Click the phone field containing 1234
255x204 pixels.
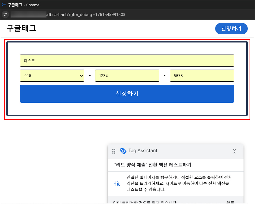pyautogui.click(x=127, y=76)
